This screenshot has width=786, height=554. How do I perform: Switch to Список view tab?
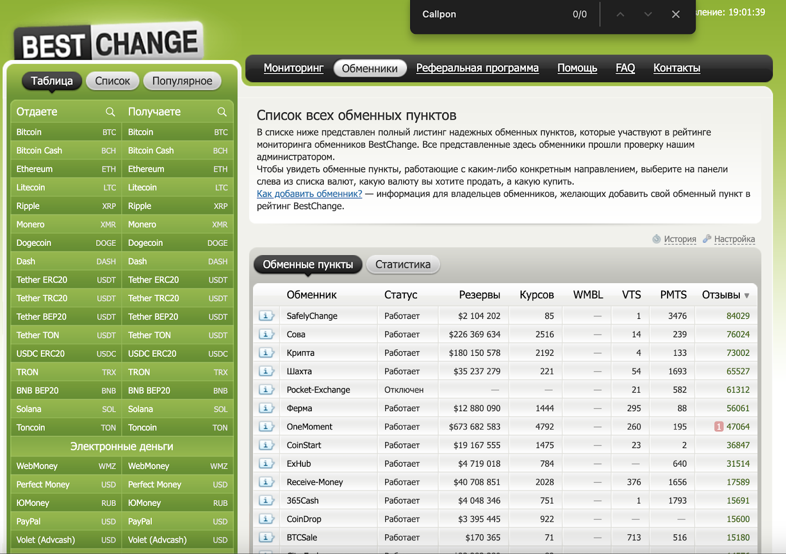[112, 81]
